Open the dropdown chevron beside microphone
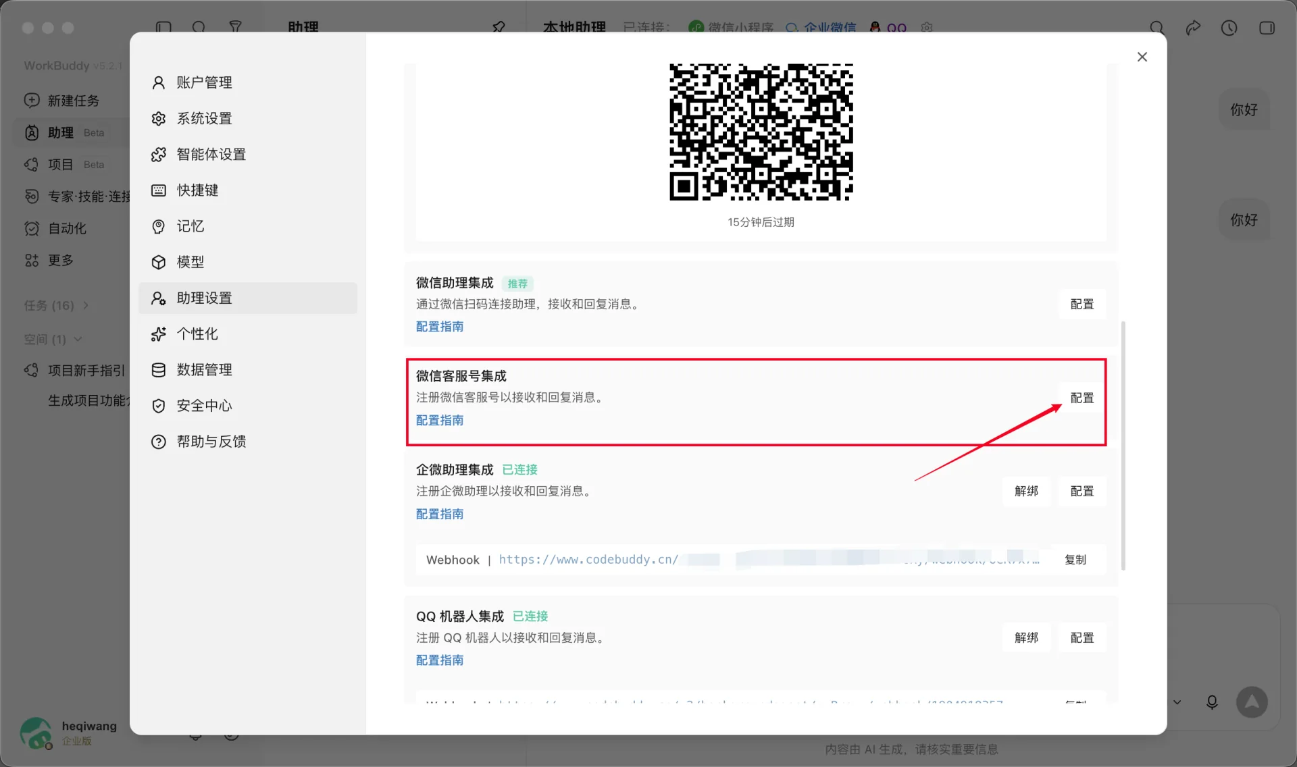This screenshot has width=1297, height=767. (1177, 702)
